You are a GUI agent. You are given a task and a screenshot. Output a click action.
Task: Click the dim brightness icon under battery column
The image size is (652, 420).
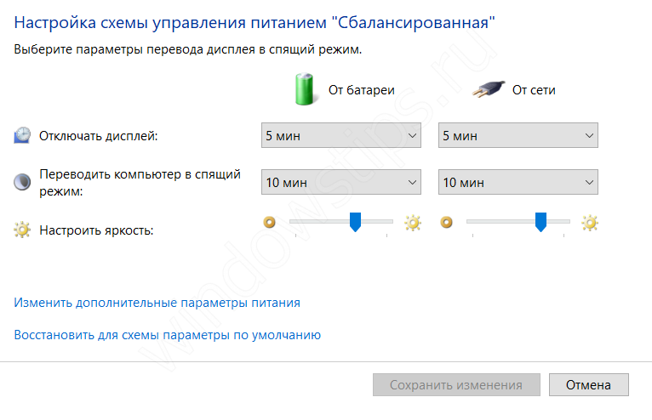(270, 223)
